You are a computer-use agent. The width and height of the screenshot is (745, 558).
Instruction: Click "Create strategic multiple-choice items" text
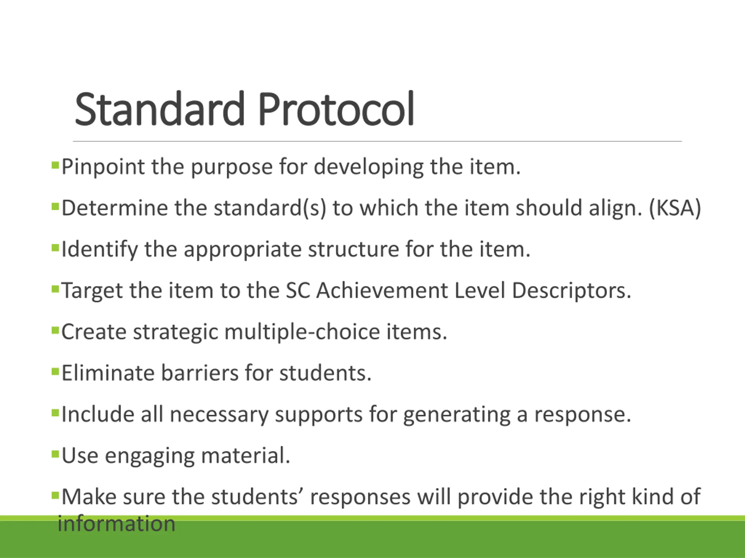click(x=254, y=332)
